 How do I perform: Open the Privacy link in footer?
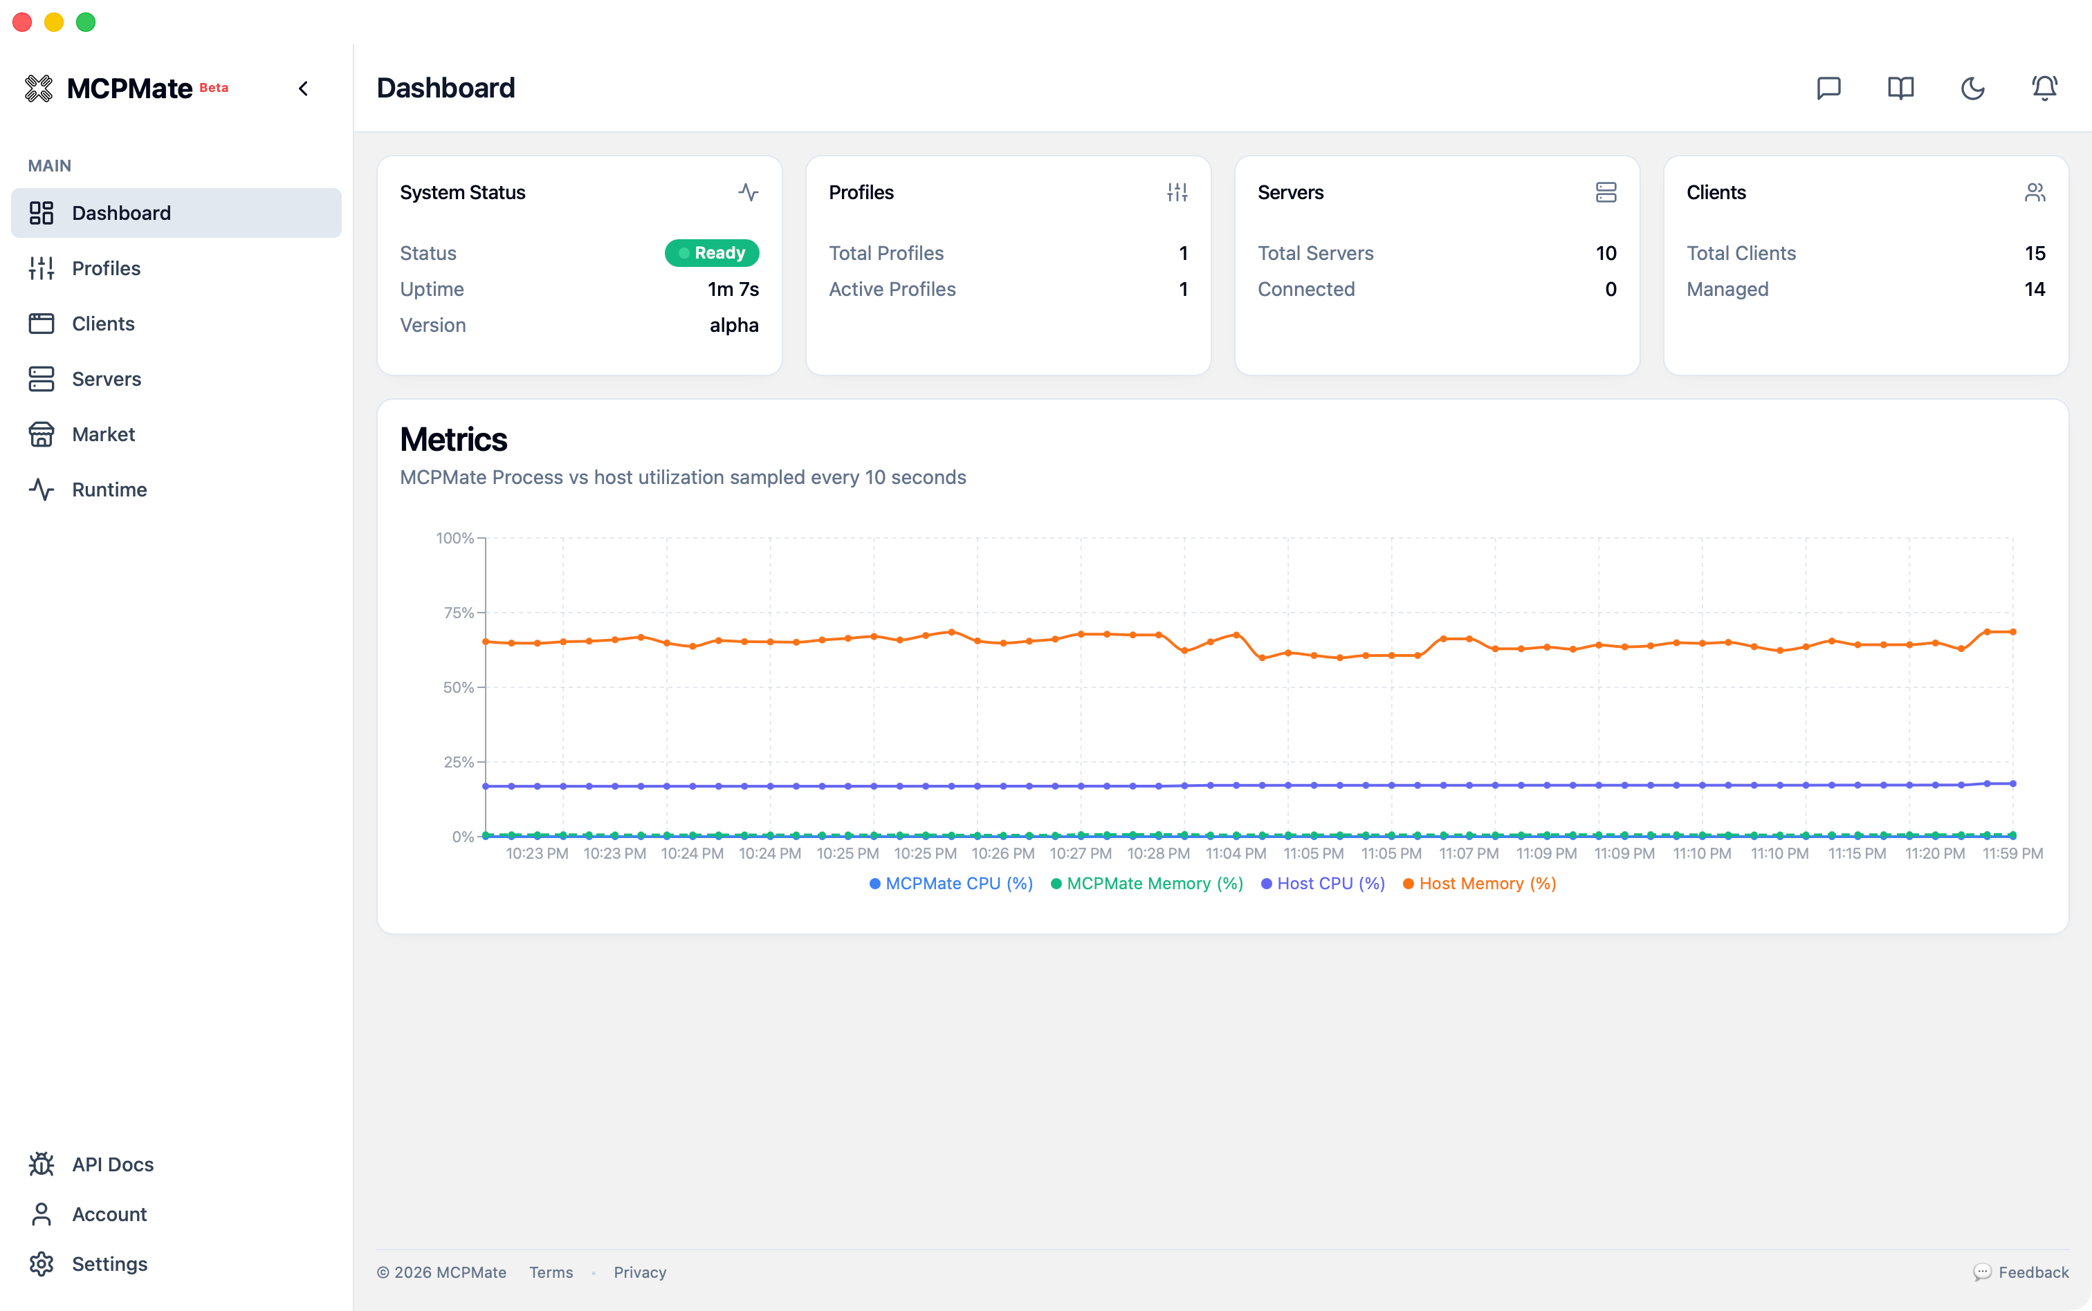pos(639,1272)
